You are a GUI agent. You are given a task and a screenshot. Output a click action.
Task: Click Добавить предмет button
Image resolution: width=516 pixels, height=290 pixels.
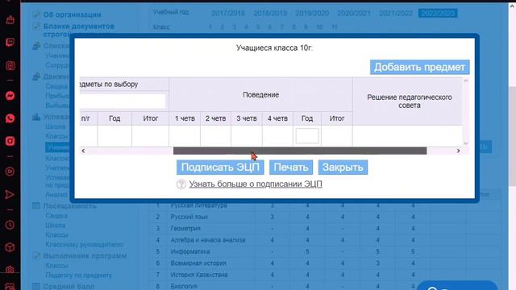[x=419, y=67]
